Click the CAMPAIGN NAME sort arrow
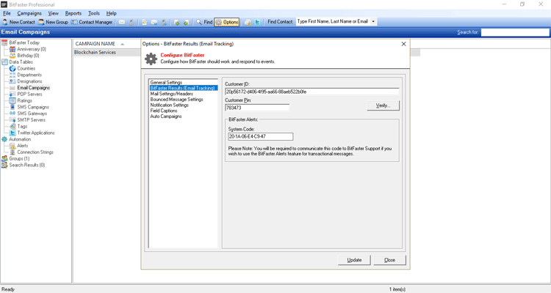This screenshot has height=293, width=551. [122, 44]
